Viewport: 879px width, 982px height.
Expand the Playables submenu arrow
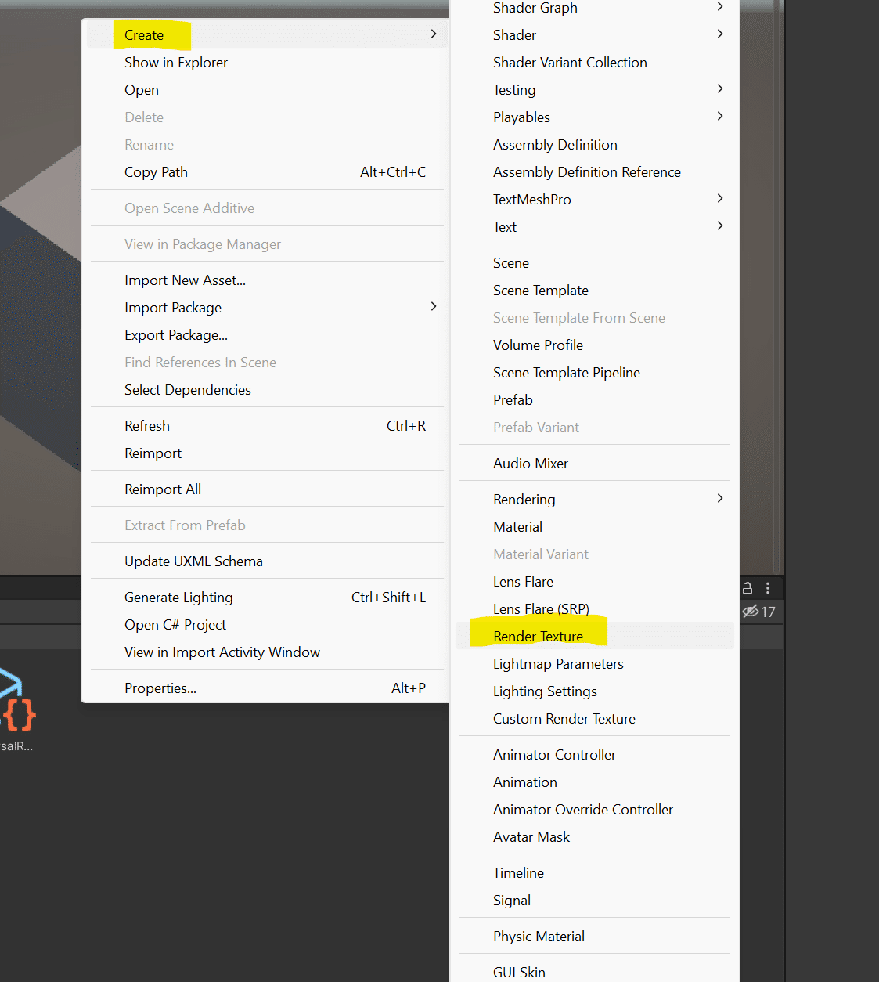720,116
